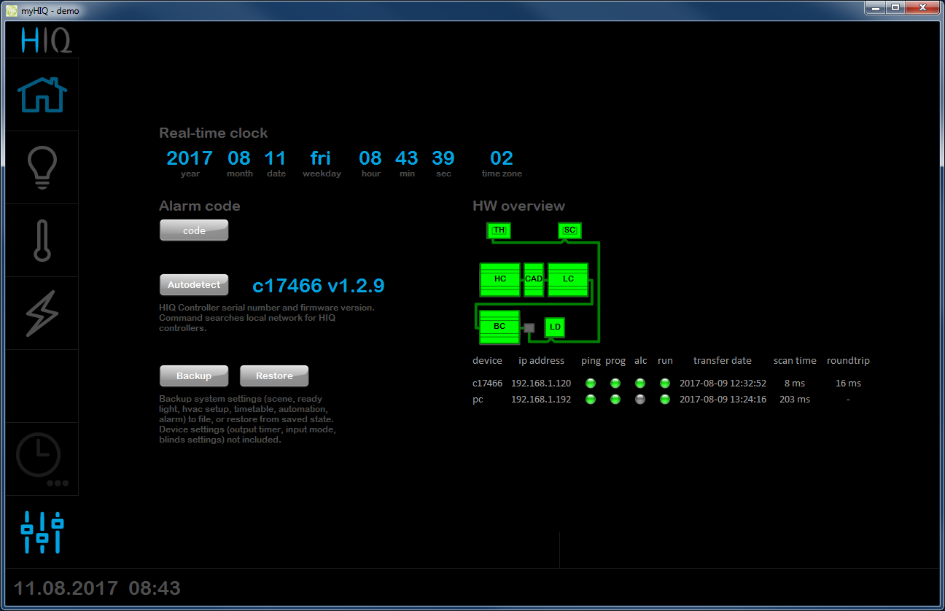Open the lightning bolt energy icon
This screenshot has width=945, height=611.
(x=42, y=314)
